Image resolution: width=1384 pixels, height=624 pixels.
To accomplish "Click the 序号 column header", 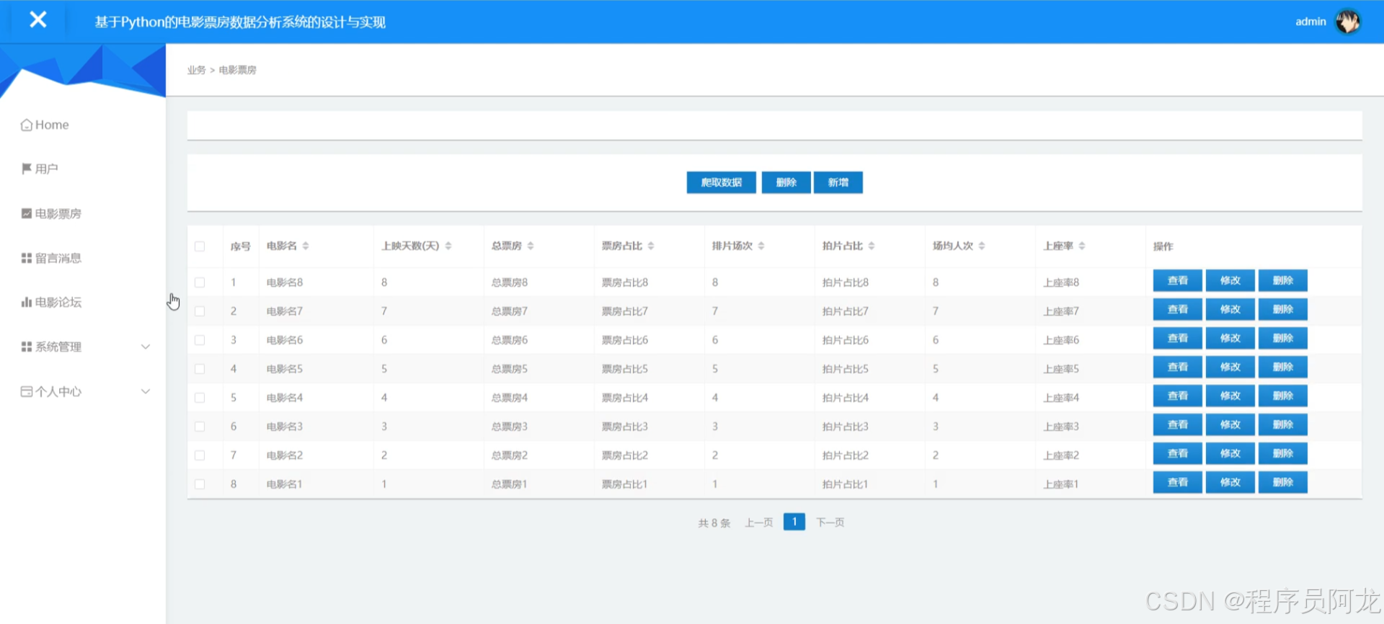I will coord(241,246).
